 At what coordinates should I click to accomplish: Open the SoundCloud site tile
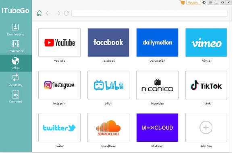[x=108, y=128]
